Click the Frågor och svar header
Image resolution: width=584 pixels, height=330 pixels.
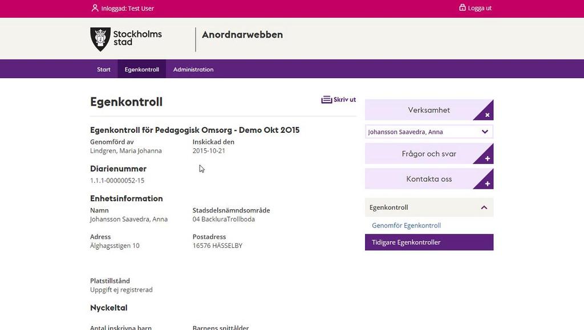(429, 154)
